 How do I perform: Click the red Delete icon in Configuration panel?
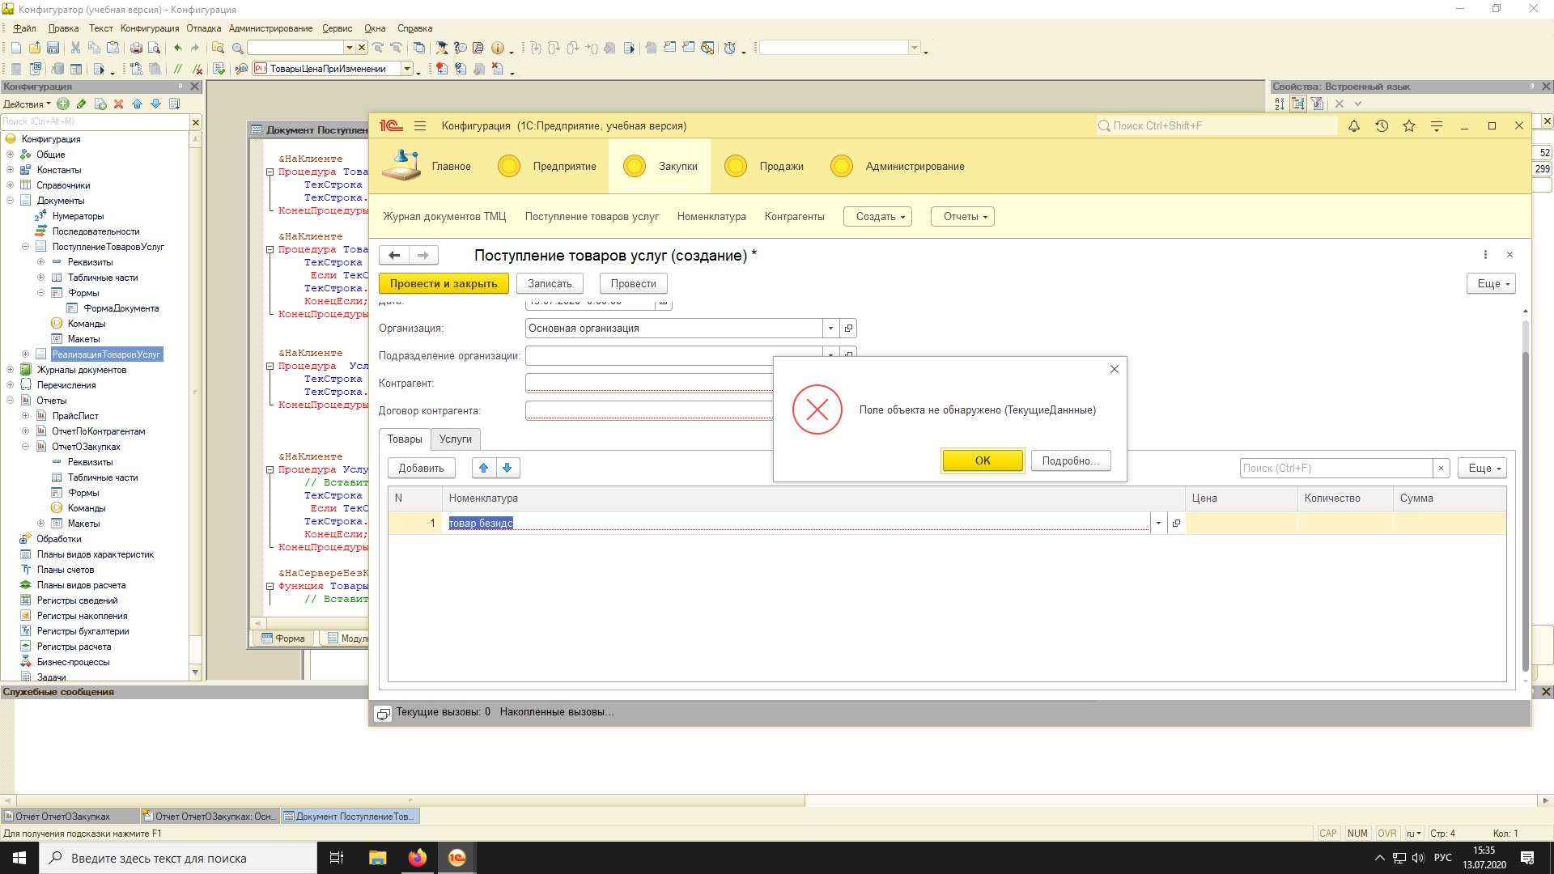click(x=118, y=104)
